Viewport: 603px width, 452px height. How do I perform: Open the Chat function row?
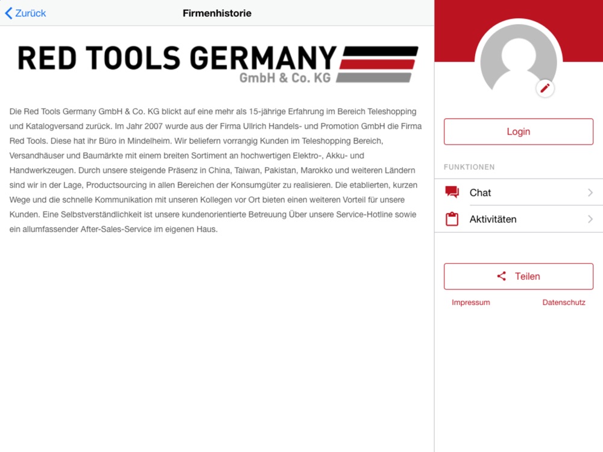click(x=519, y=192)
